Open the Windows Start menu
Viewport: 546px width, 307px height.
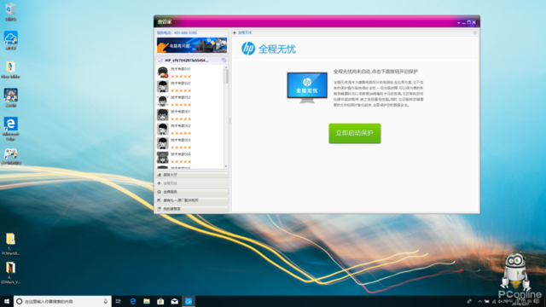(x=7, y=301)
